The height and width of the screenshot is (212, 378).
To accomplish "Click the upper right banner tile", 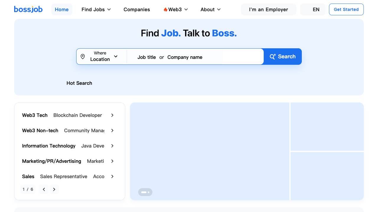I will point(327,127).
